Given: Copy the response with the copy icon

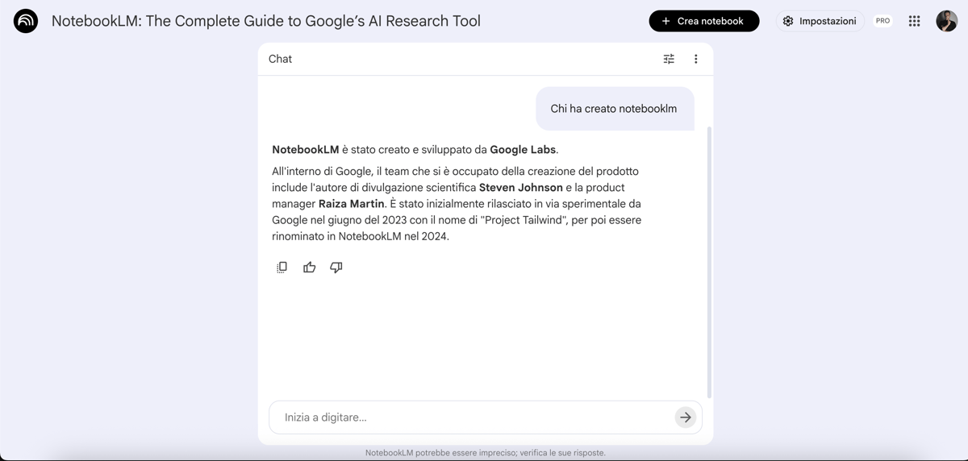Looking at the screenshot, I should pyautogui.click(x=282, y=268).
